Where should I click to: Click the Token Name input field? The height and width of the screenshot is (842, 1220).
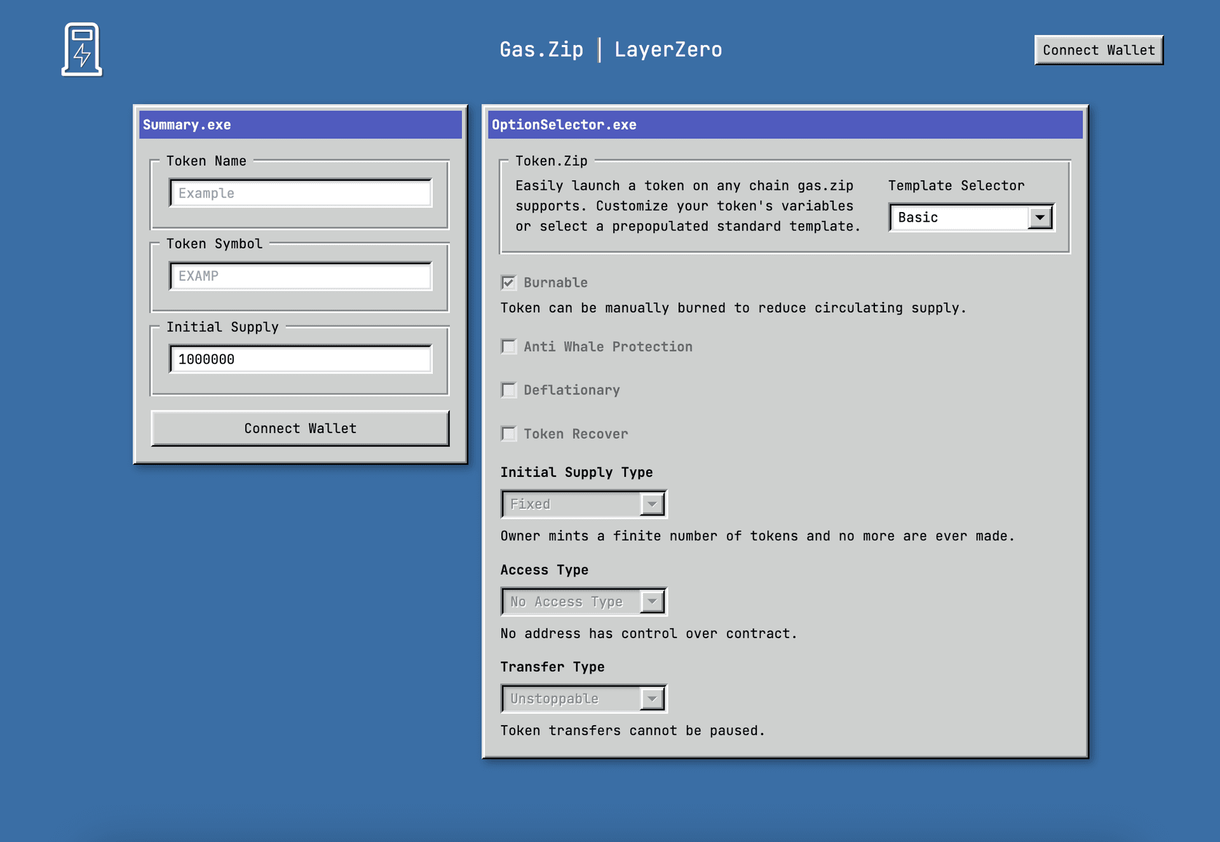click(299, 192)
